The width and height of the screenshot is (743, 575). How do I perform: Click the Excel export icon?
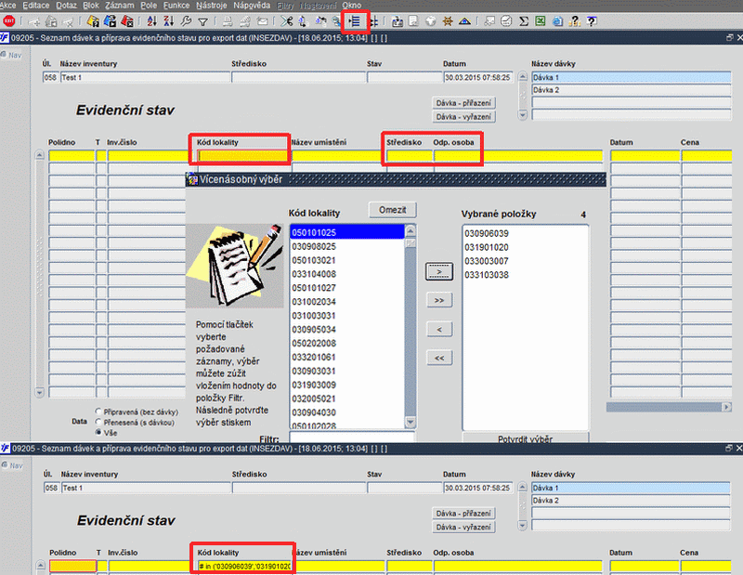click(x=541, y=21)
